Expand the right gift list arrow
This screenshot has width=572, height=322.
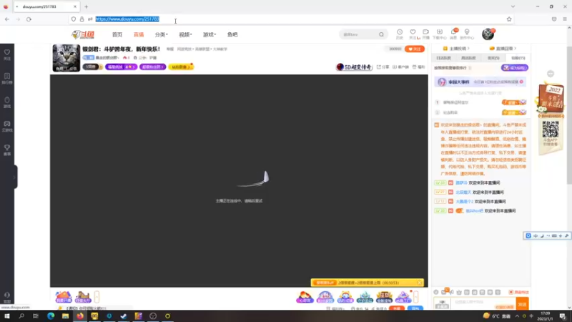tap(415, 297)
